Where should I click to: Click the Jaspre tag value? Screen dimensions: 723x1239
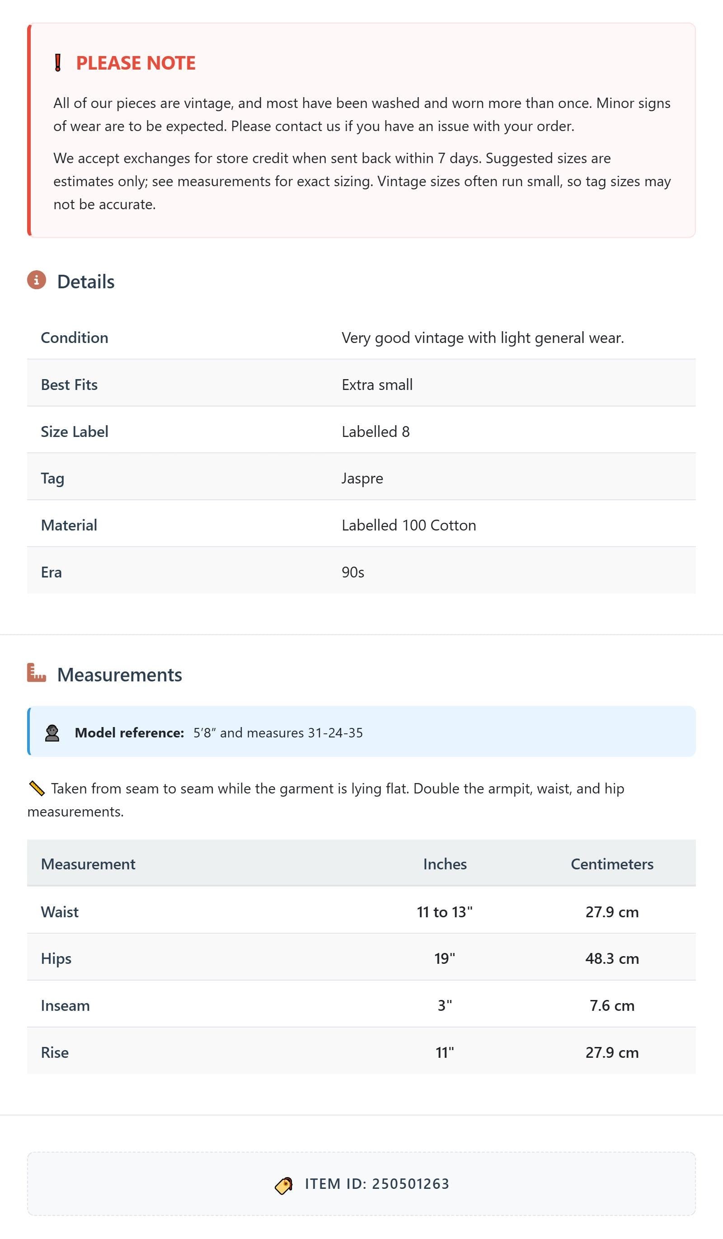tap(362, 479)
